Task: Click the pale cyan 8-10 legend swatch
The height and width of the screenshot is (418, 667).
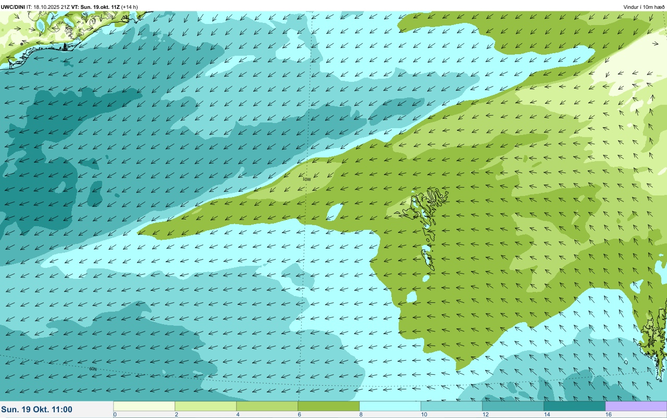Action: (390, 406)
